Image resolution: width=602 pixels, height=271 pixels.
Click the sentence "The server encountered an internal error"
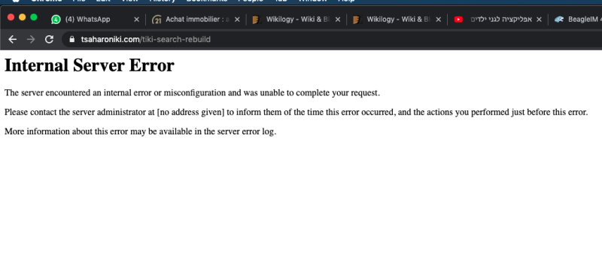(192, 92)
